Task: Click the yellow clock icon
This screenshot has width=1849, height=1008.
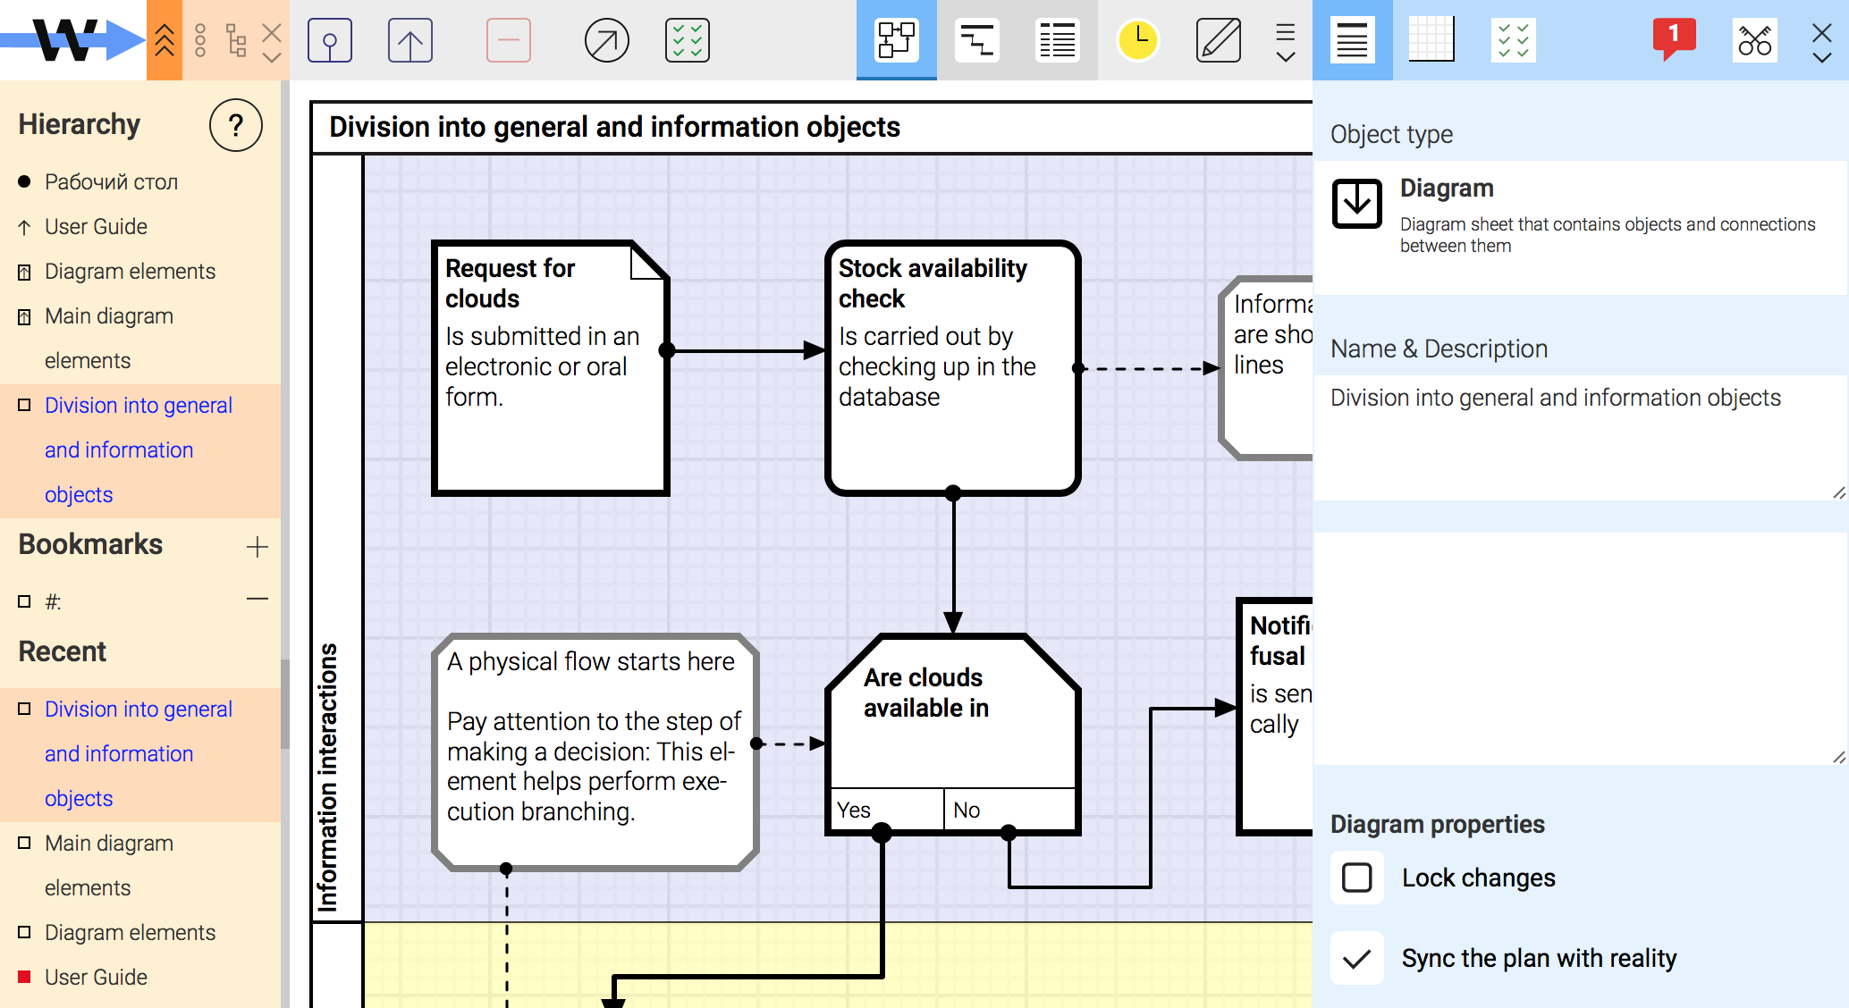Action: (1137, 40)
